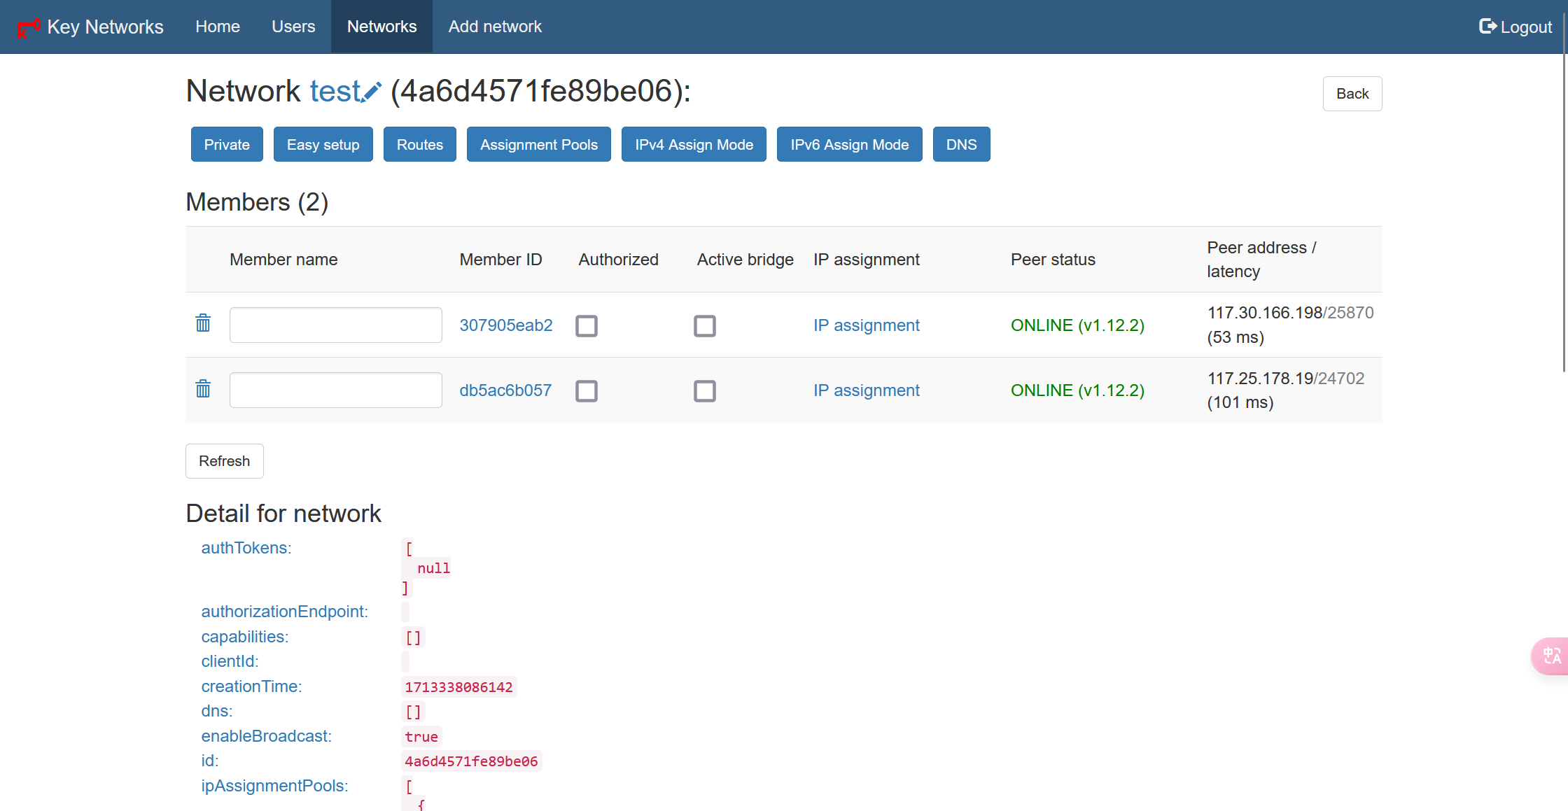Click the Easy setup button
The width and height of the screenshot is (1568, 811).
pyautogui.click(x=323, y=145)
